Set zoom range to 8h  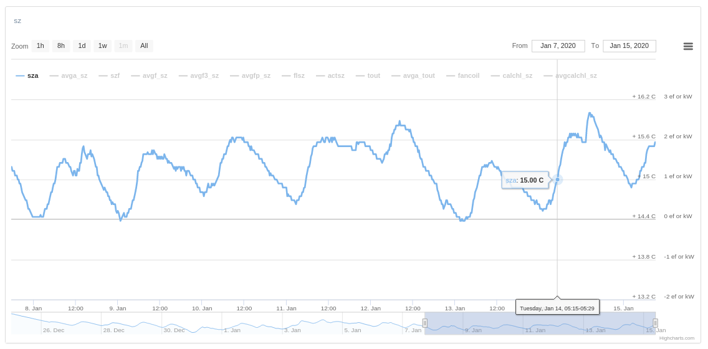[x=61, y=45]
